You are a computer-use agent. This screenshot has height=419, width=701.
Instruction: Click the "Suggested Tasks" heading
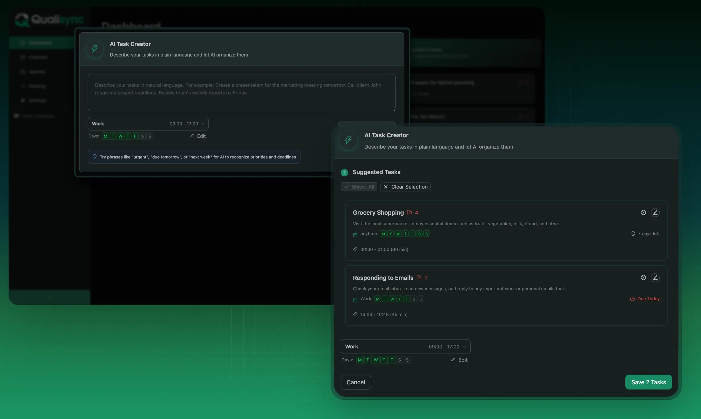coord(376,172)
